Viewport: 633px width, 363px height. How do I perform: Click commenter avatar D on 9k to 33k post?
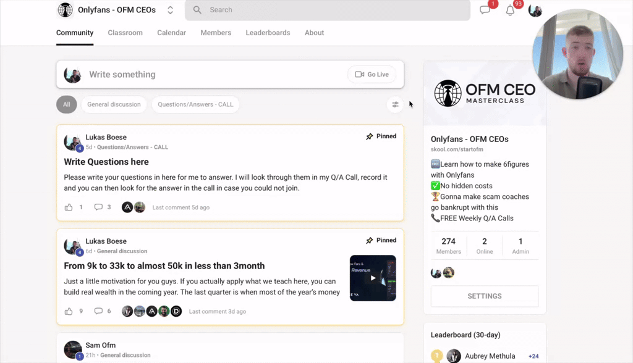[176, 311]
